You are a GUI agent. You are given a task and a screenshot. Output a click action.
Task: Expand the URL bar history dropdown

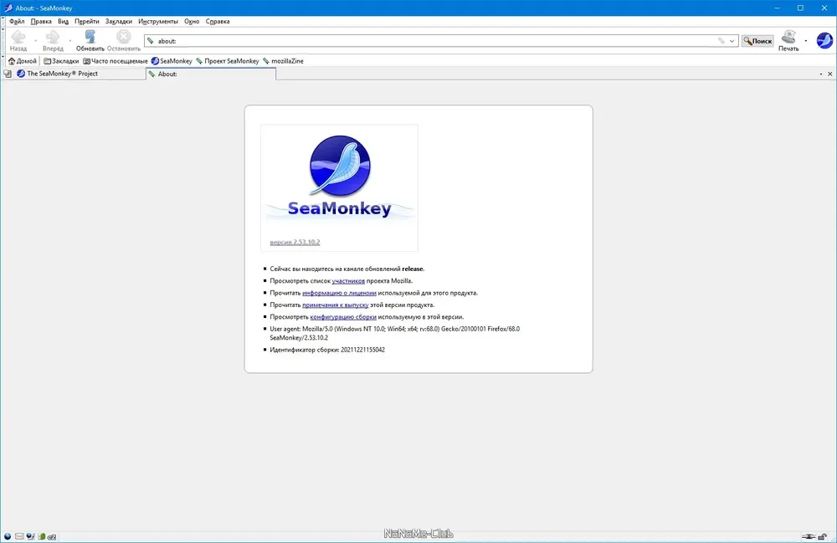tap(732, 41)
